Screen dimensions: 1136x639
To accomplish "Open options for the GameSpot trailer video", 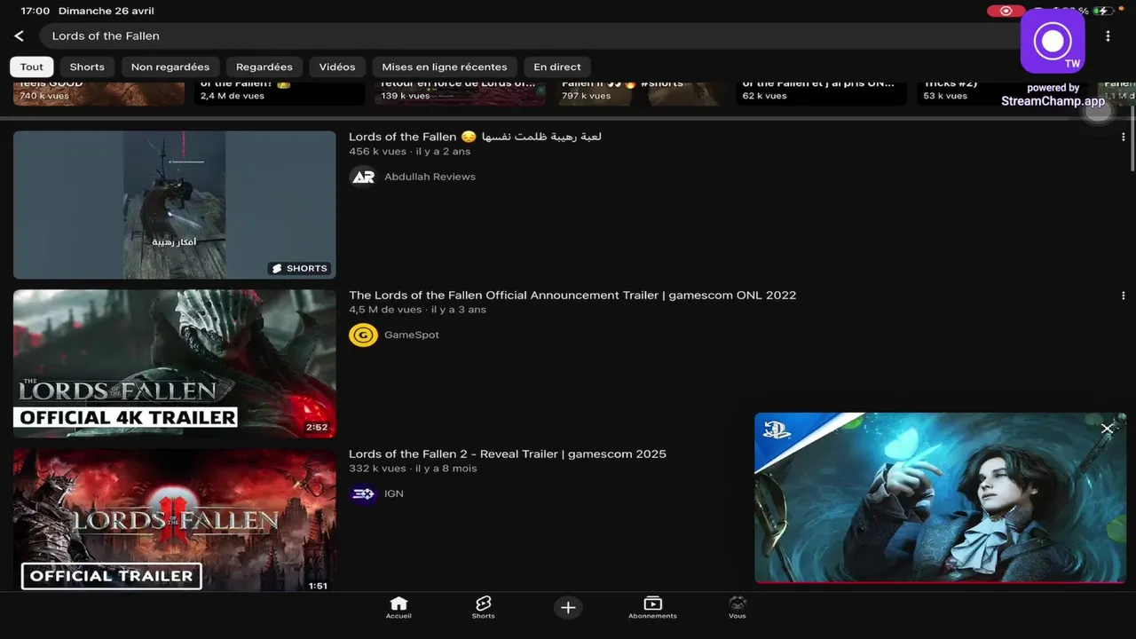I will (x=1123, y=296).
